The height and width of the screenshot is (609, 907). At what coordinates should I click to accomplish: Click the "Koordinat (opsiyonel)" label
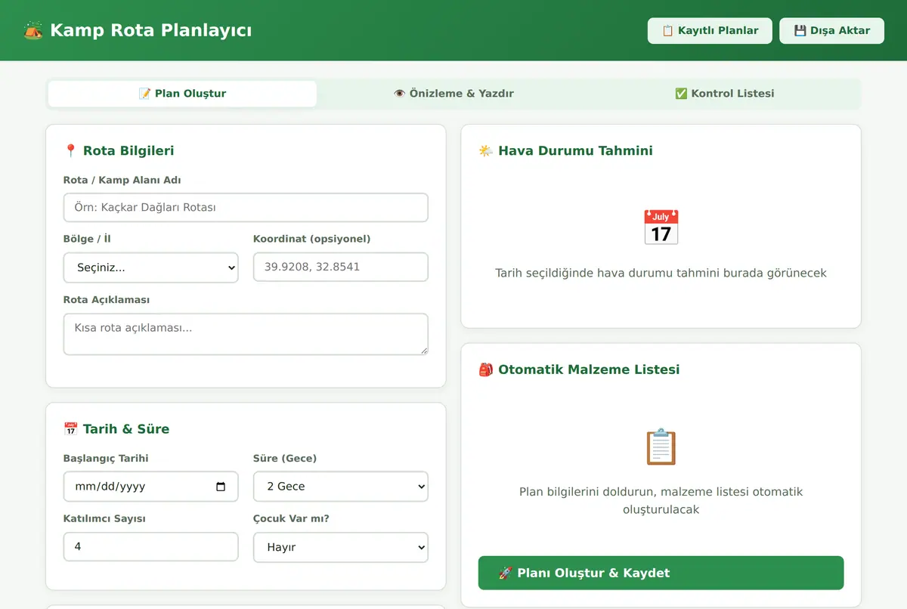[x=312, y=239]
